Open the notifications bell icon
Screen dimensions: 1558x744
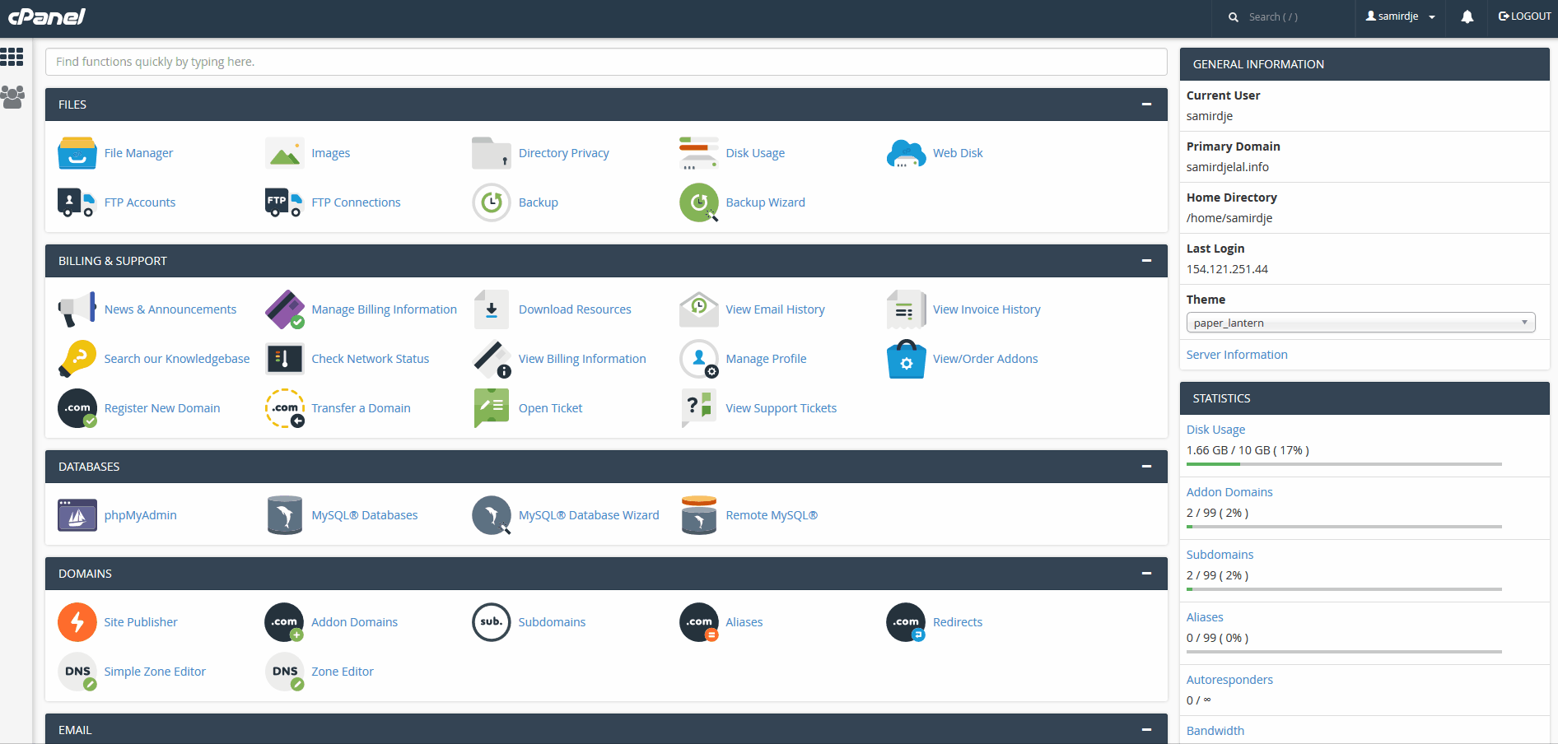[1467, 16]
